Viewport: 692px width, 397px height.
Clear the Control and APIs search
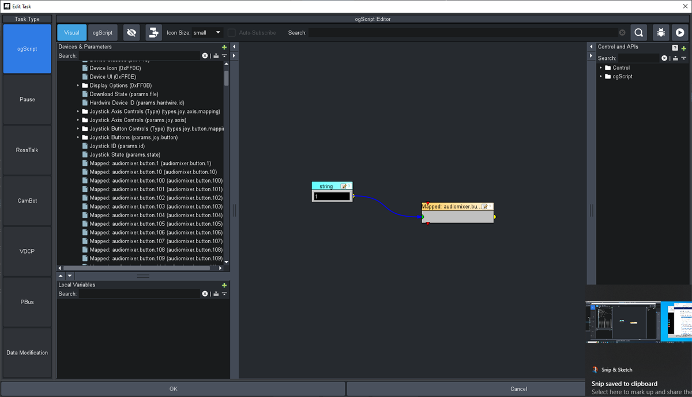pos(664,58)
